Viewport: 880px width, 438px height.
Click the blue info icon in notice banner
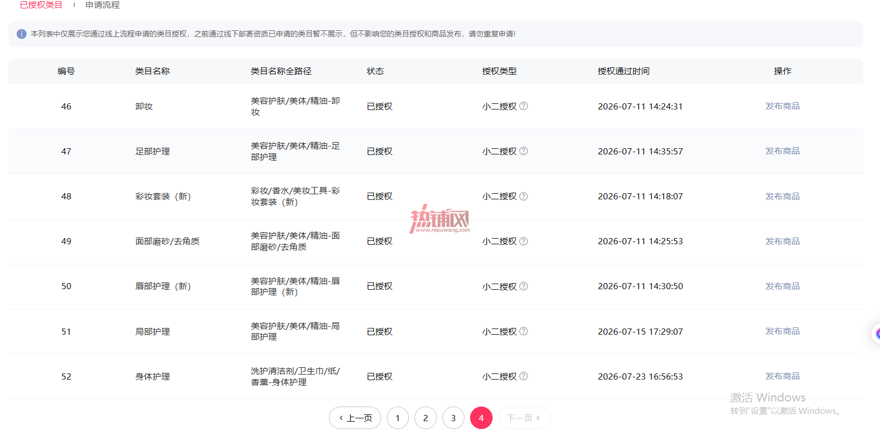point(21,34)
